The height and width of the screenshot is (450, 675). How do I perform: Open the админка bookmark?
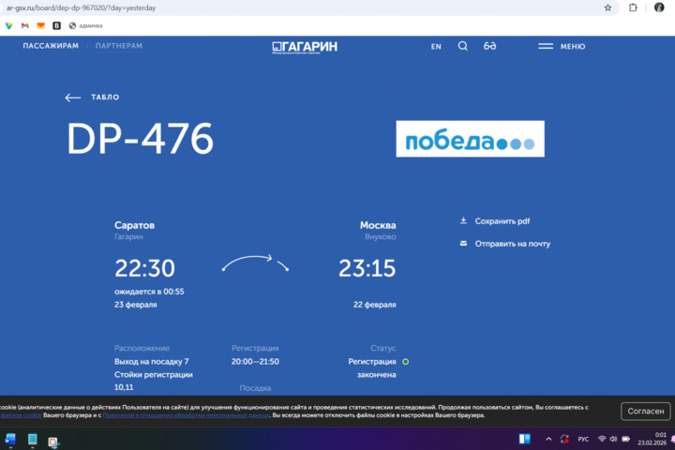[x=85, y=25]
